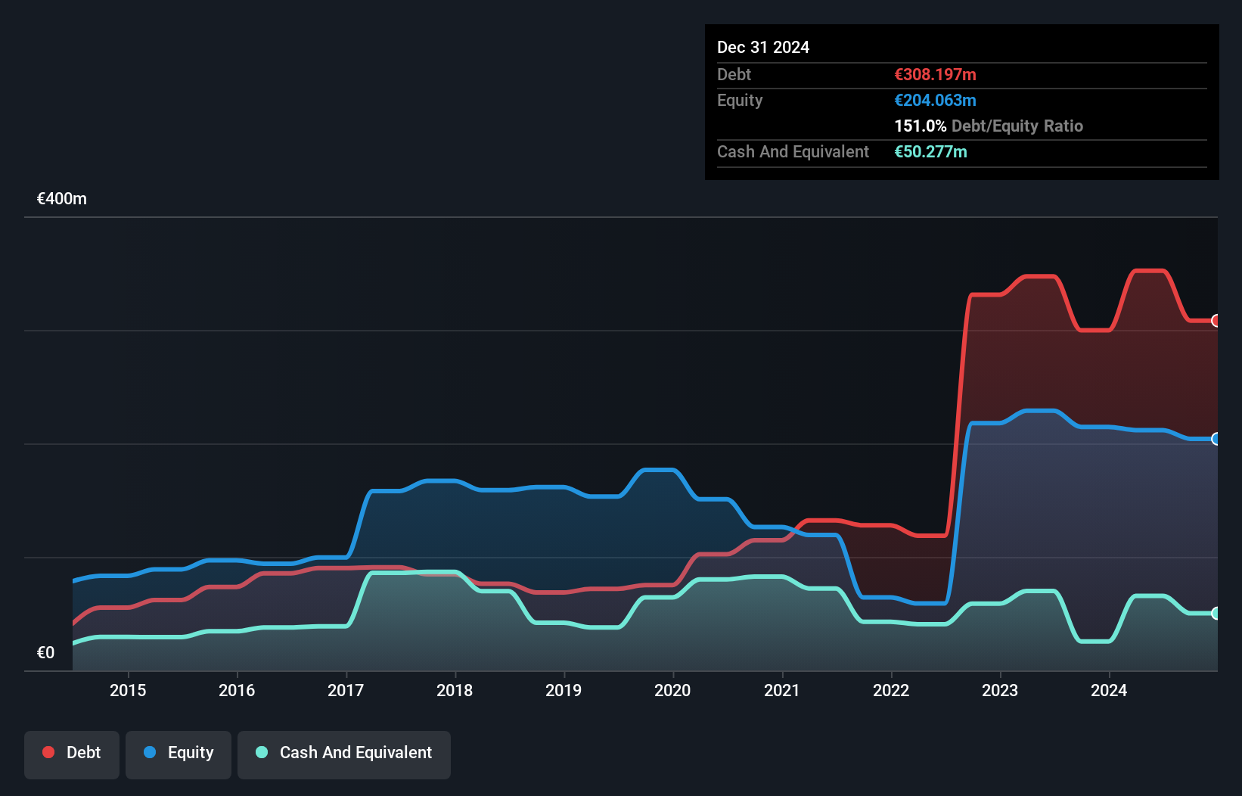Click the 2024 x-axis label

(1109, 690)
